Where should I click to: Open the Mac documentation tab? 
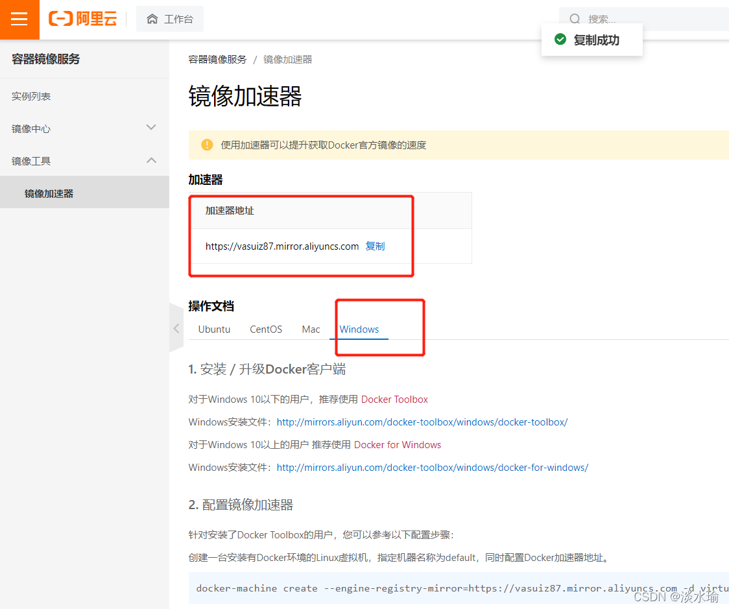311,329
